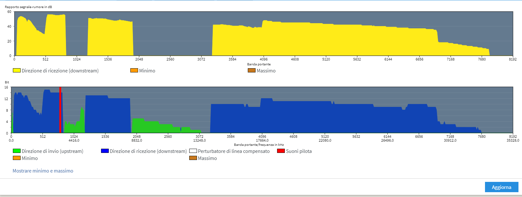Viewport: 522px width, 197px height.
Task: Click the brown Massimo swatch under the SNR chart
Action: (252, 70)
